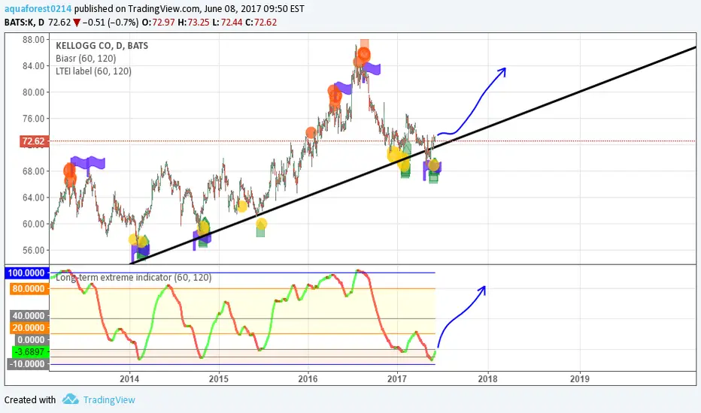Click the 76.00 price axis label
The image size is (701, 413).
33,119
